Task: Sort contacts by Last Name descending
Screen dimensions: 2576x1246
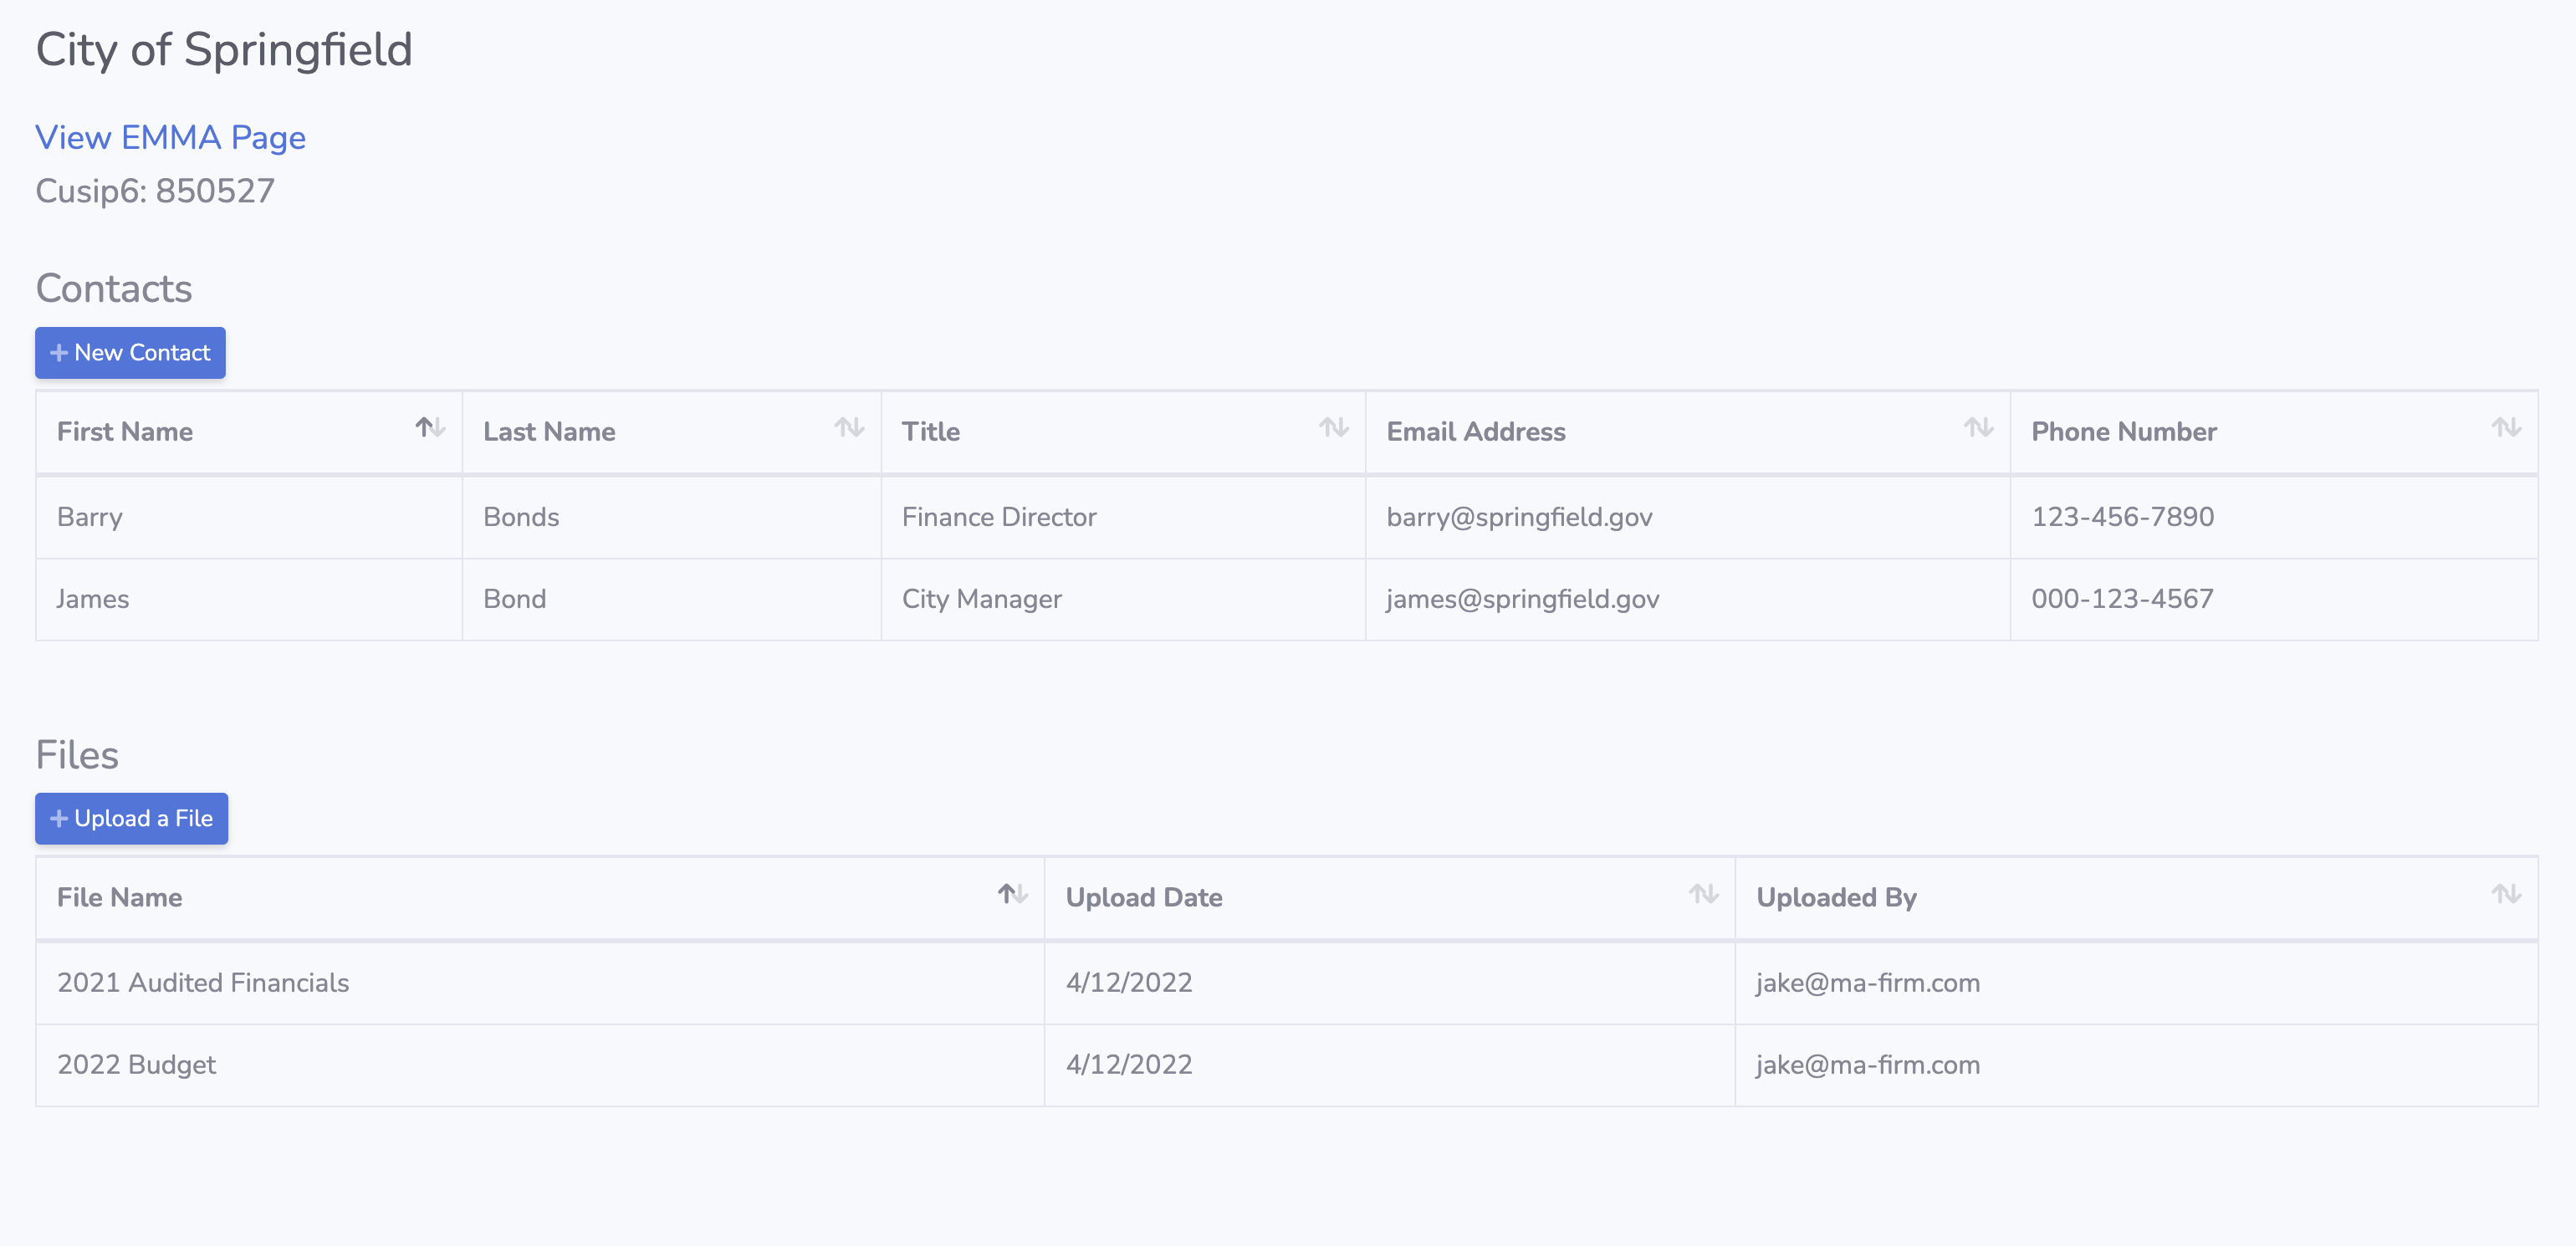Action: point(856,430)
